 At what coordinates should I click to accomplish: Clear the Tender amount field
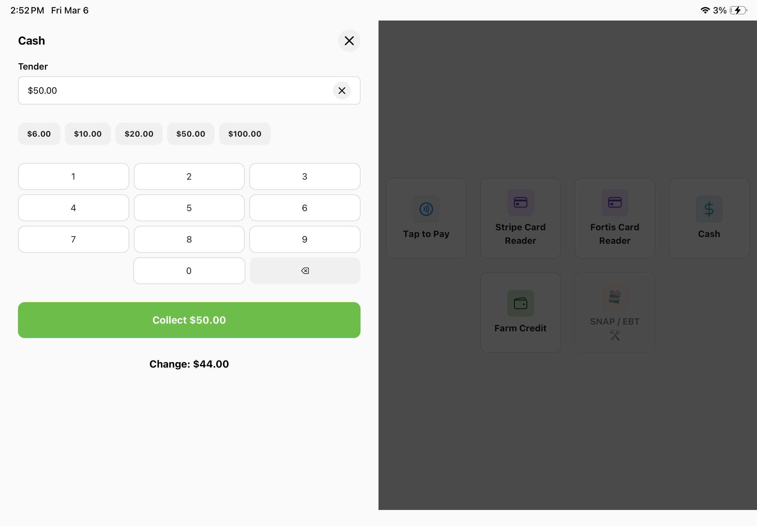[x=342, y=91]
